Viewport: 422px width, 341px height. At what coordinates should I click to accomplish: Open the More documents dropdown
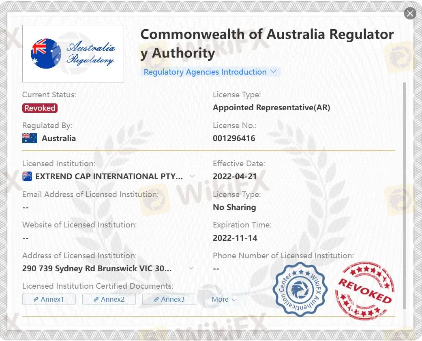tap(224, 299)
